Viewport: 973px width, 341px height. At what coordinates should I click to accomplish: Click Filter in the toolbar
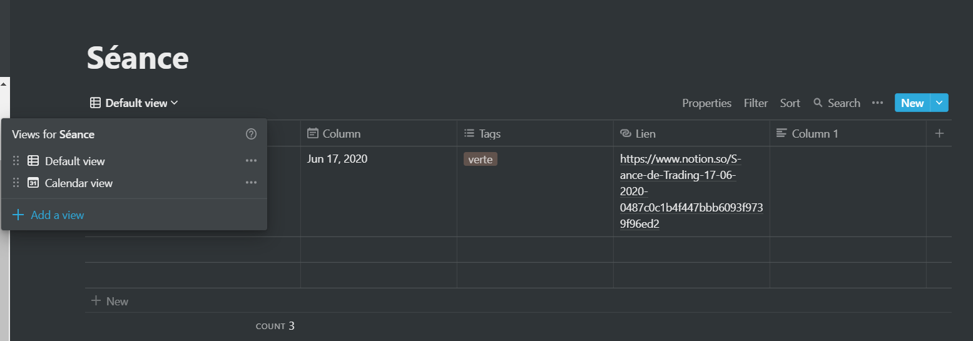point(755,103)
